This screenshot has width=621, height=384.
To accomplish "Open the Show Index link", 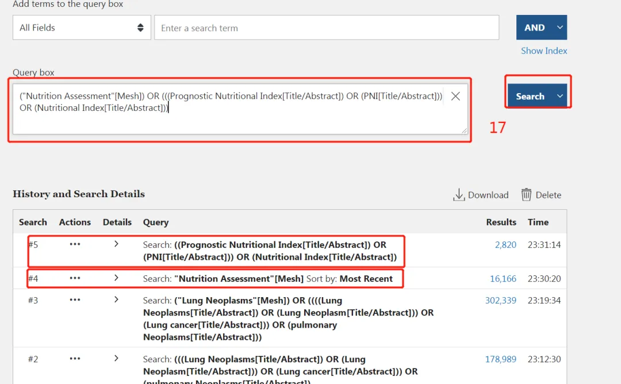I will [x=544, y=51].
